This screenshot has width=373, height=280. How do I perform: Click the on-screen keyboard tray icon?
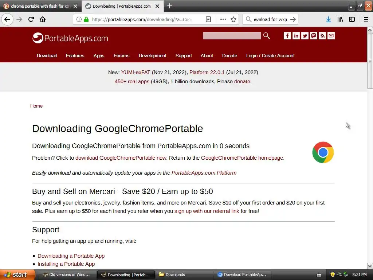pos(319,275)
